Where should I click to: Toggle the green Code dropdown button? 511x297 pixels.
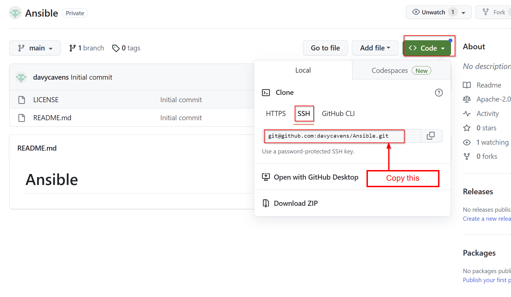pyautogui.click(x=427, y=48)
